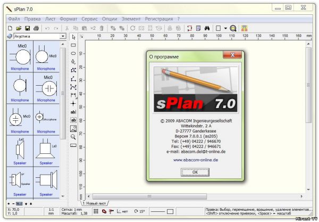
Task: Click the component library scrollbar thumb
Action: point(63,94)
